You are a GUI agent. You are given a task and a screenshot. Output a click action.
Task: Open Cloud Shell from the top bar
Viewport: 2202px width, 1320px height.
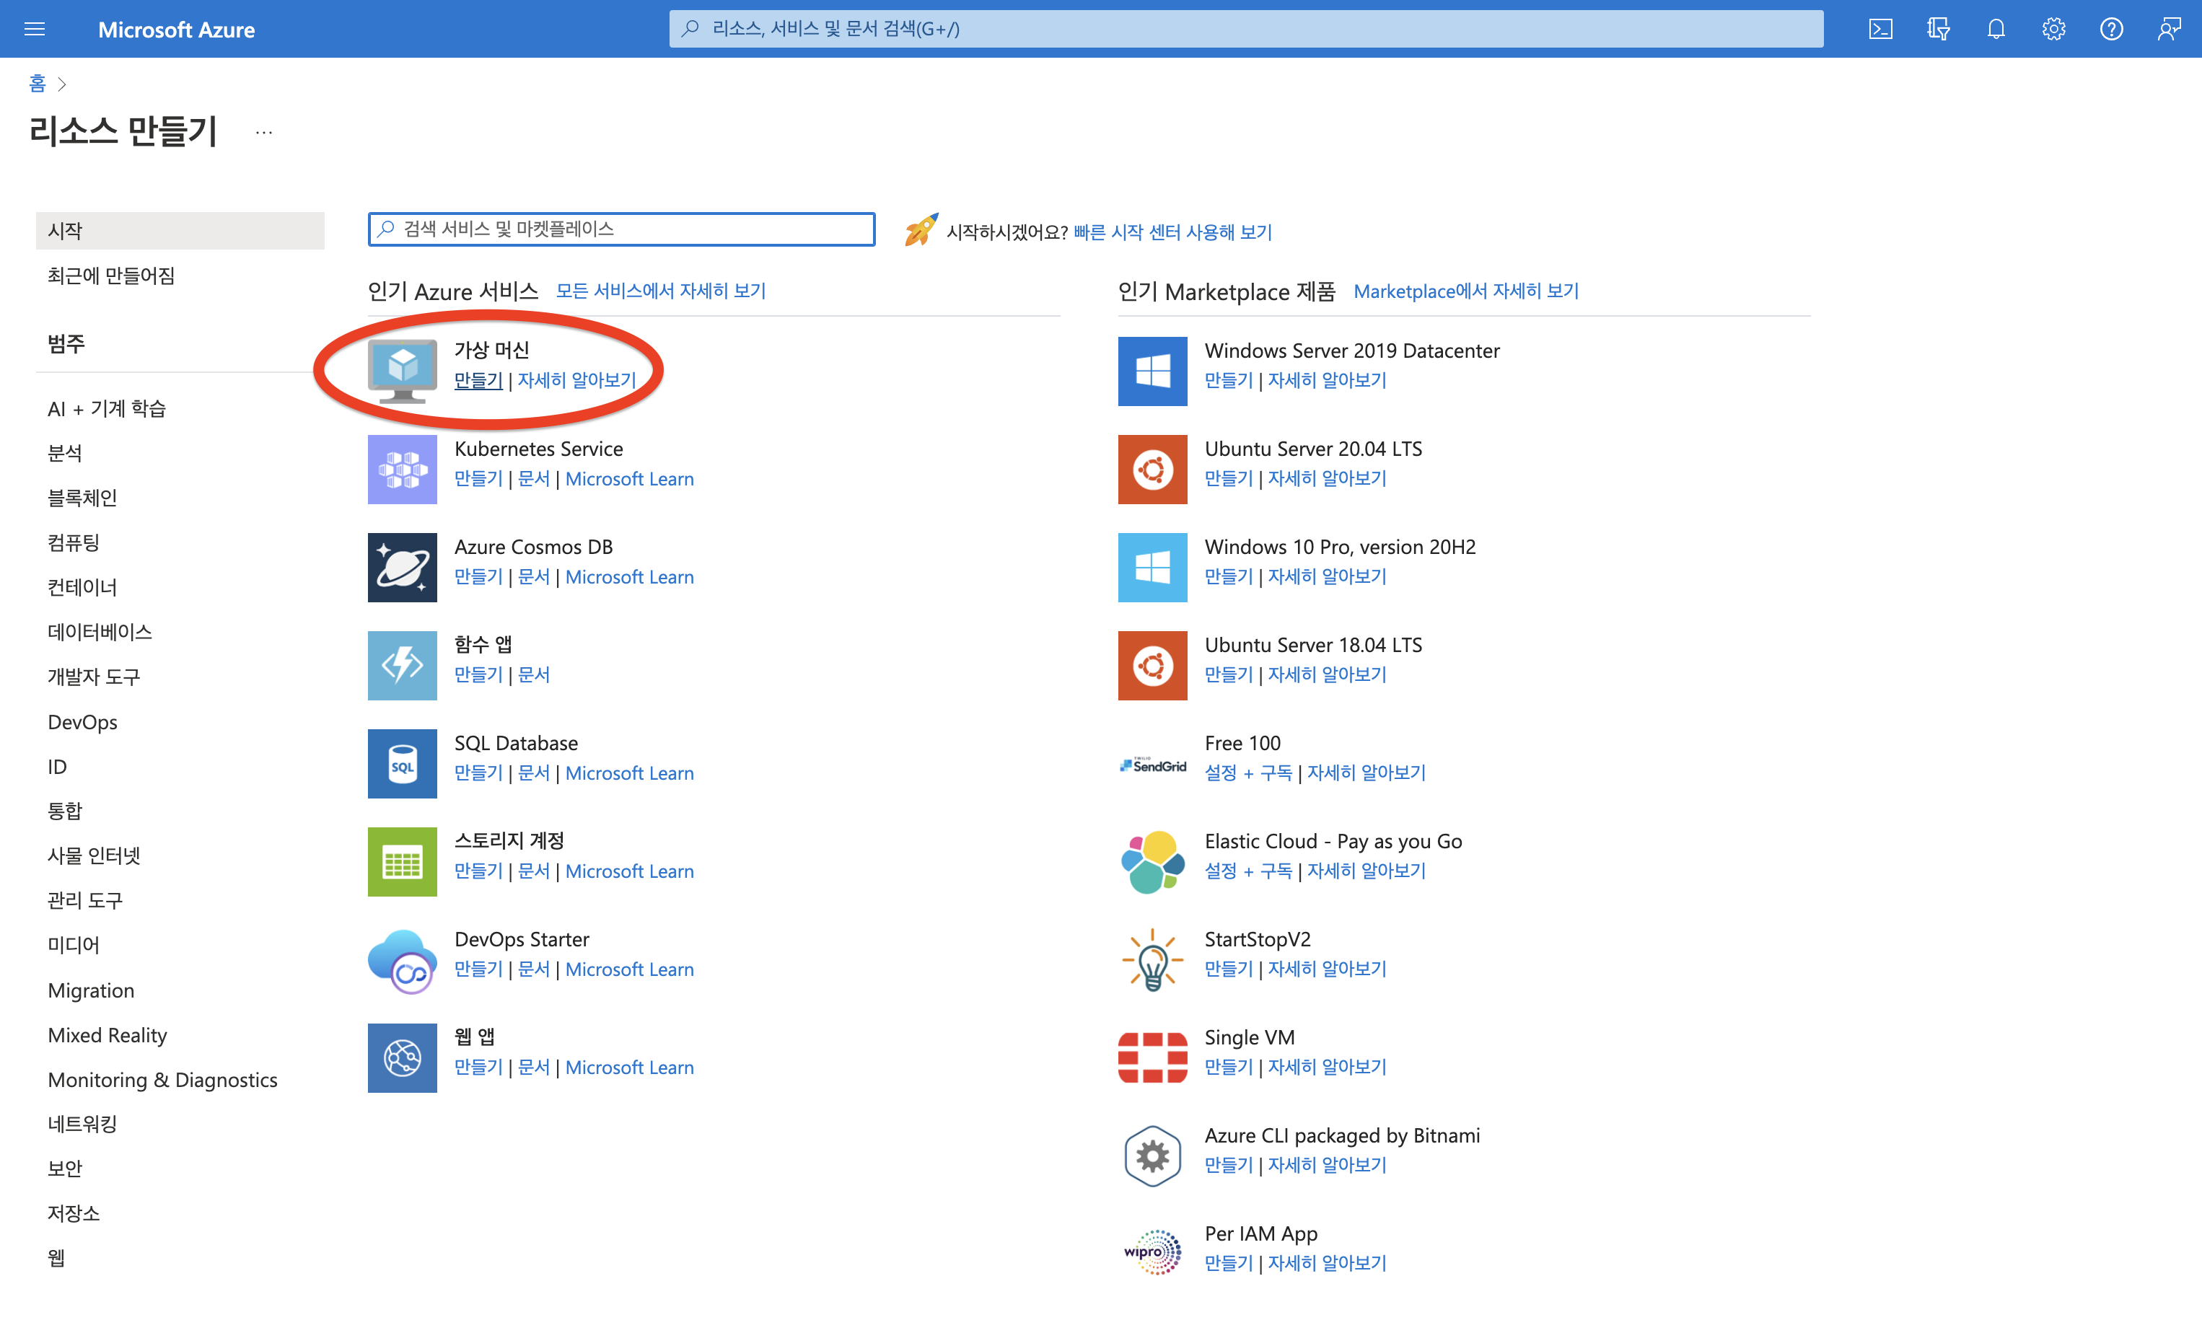tap(1880, 30)
